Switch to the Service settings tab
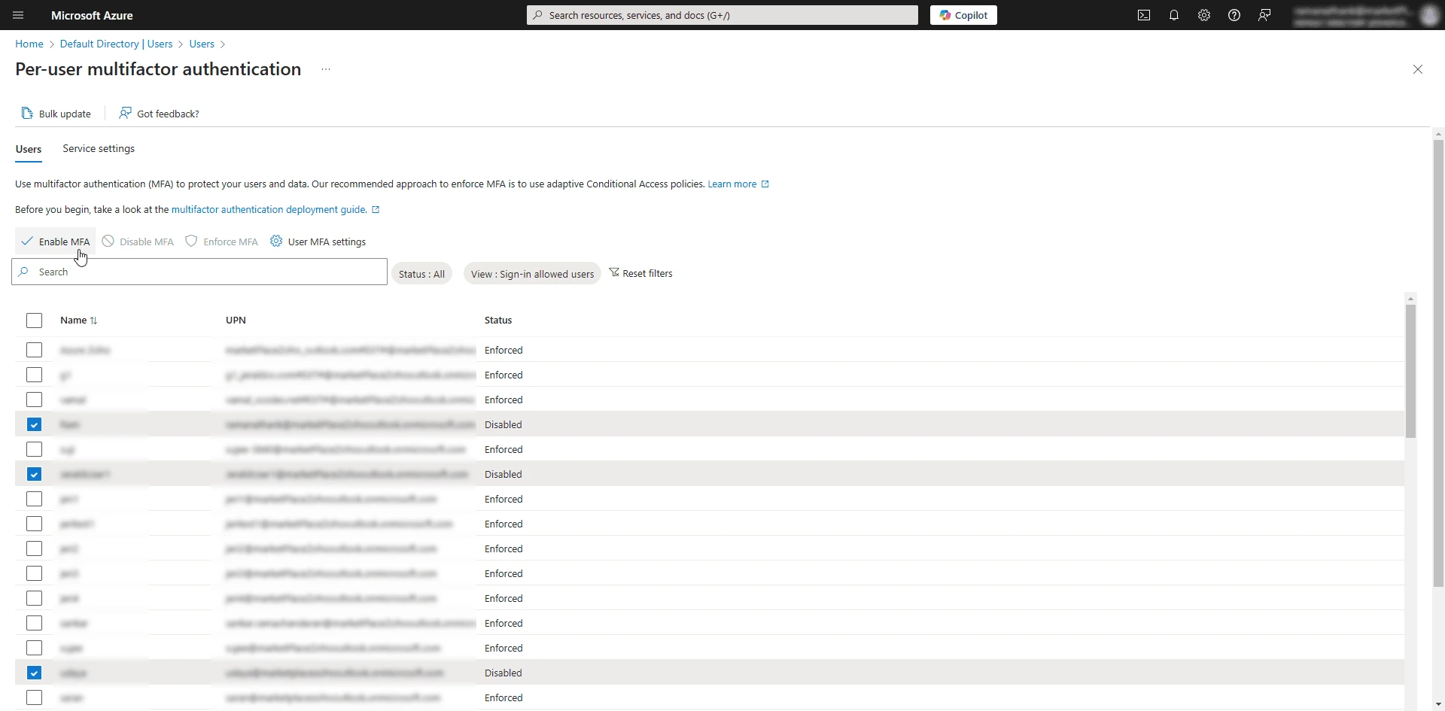1445x711 pixels. click(98, 148)
